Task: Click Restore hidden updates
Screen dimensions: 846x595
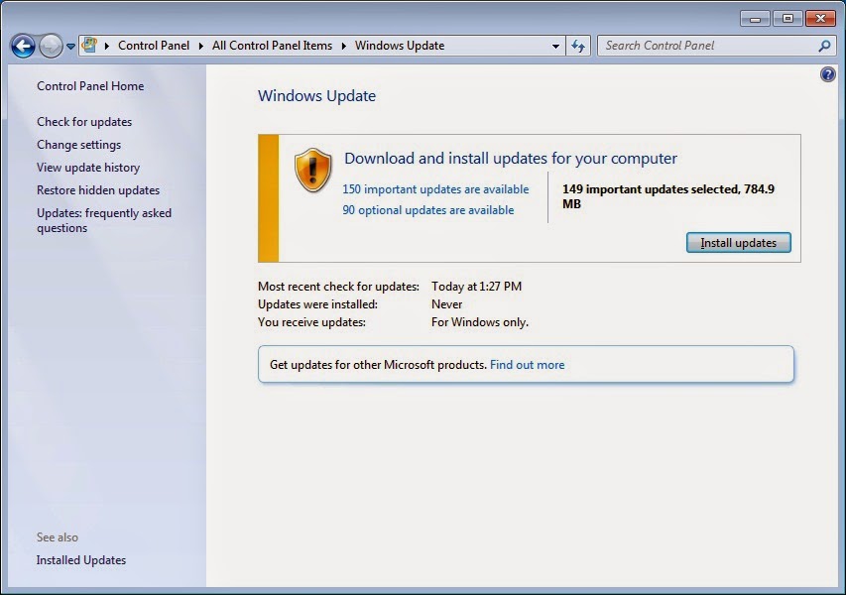Action: tap(98, 190)
